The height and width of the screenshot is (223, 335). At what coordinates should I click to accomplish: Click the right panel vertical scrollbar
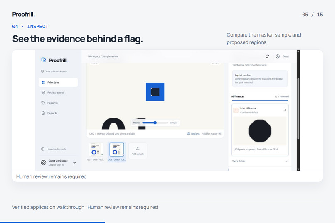(x=298, y=109)
